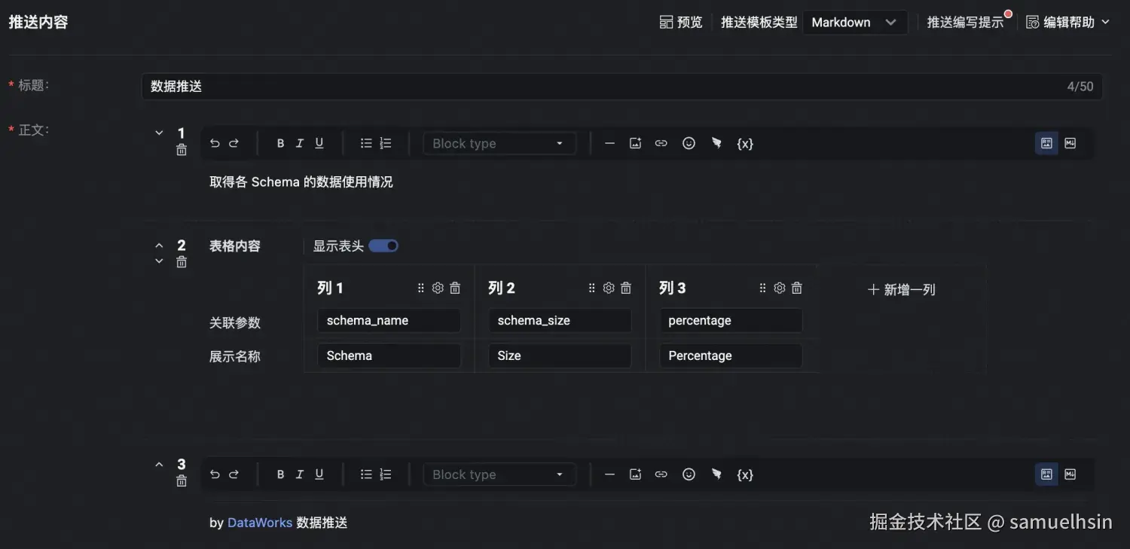Insert horizontal rule in block 3
The image size is (1130, 549).
coord(610,474)
